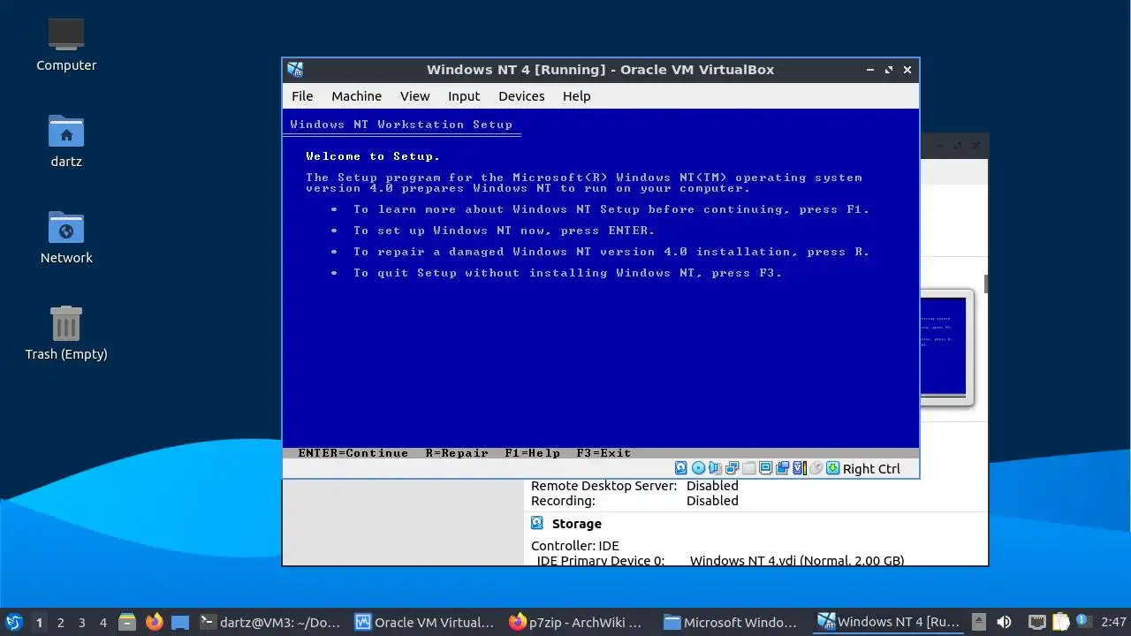Viewport: 1131px width, 636px height.
Task: Switch to the Windows NT 4 [Running] task
Action: tap(890, 622)
